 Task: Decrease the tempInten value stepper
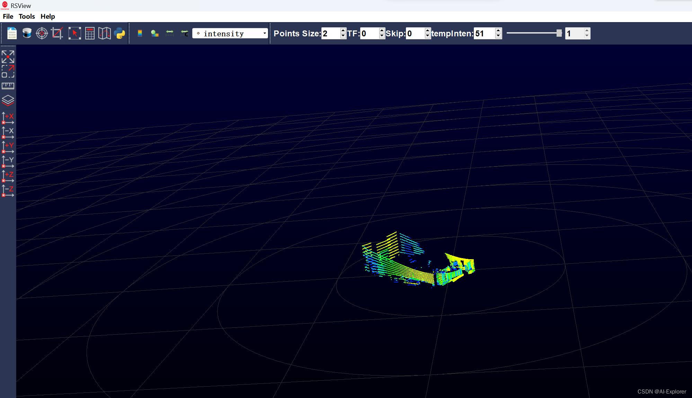pos(498,36)
